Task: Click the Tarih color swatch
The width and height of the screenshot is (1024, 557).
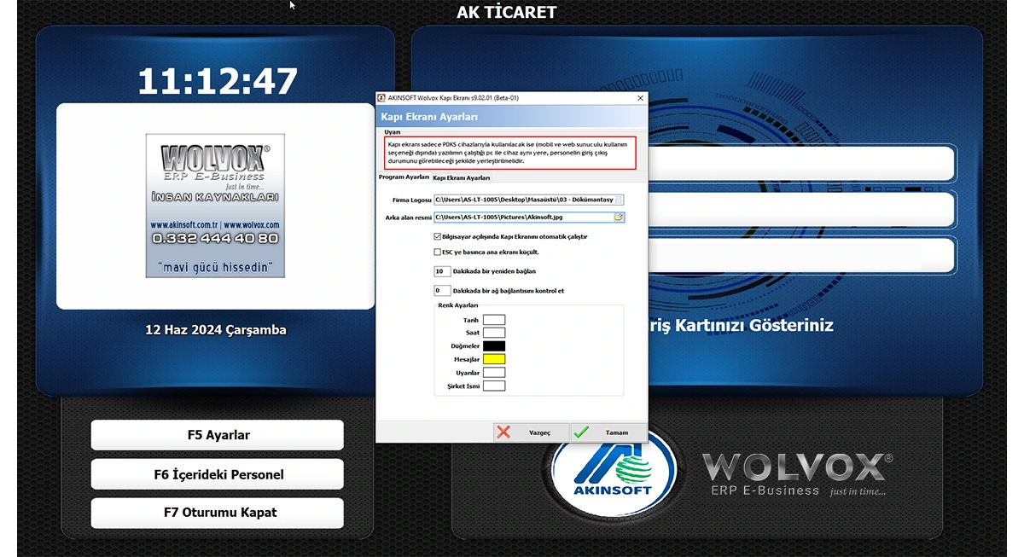Action: coord(494,320)
